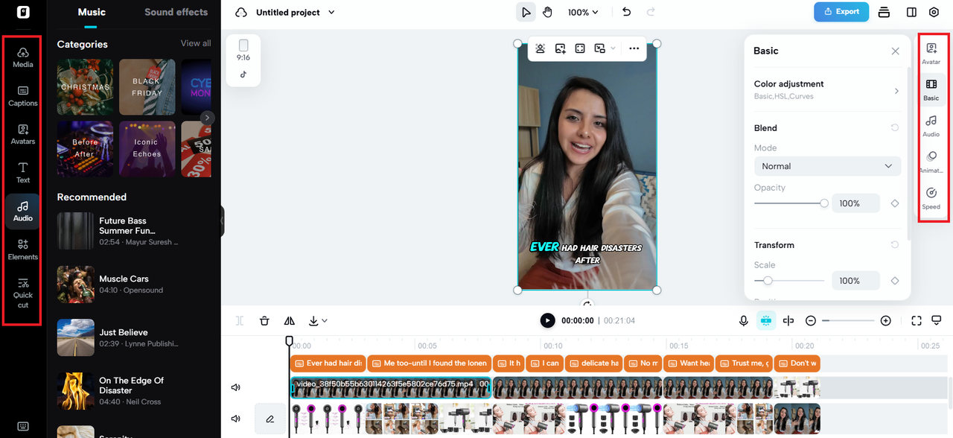Image resolution: width=953 pixels, height=438 pixels.
Task: Open the Avatars panel in left sidebar
Action: point(23,134)
